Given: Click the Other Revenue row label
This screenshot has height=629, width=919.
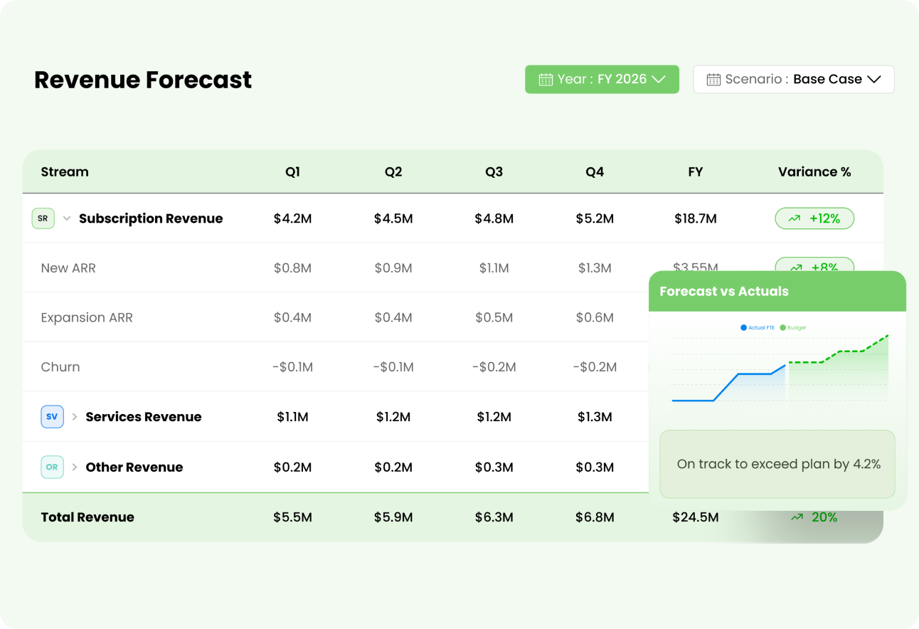Looking at the screenshot, I should [134, 467].
